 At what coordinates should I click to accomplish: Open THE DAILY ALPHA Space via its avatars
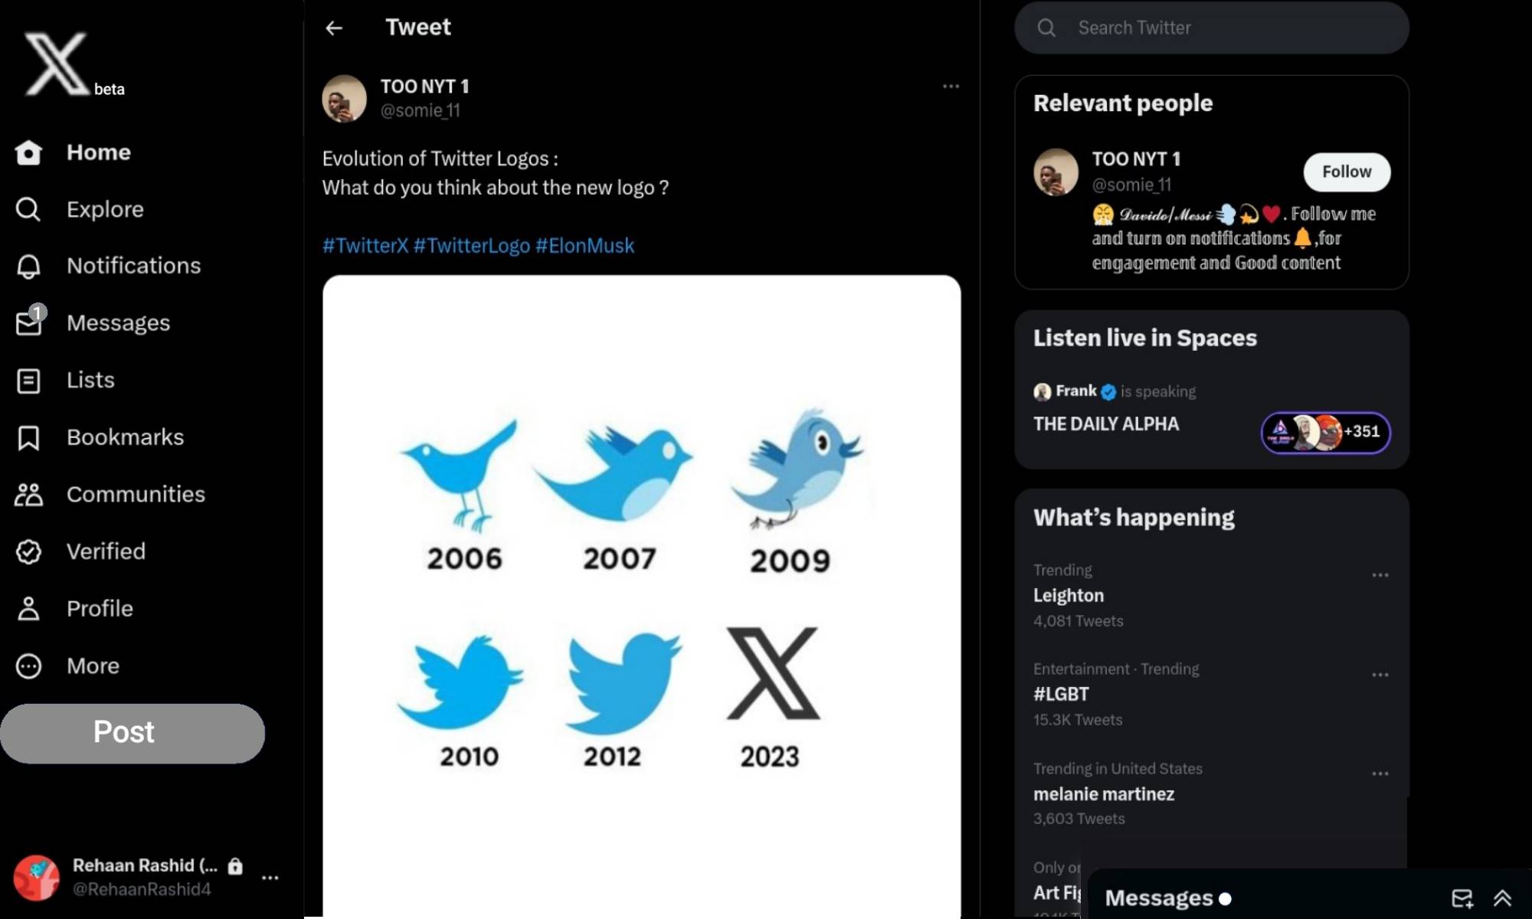1325,433
